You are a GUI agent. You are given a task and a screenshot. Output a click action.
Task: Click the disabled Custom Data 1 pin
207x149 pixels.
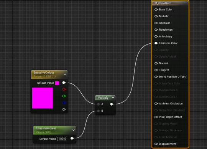pyautogui.click(x=156, y=97)
